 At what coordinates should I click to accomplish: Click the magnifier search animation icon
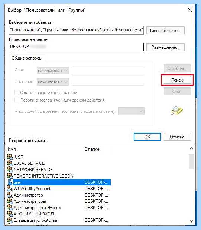pyautogui.click(x=177, y=111)
